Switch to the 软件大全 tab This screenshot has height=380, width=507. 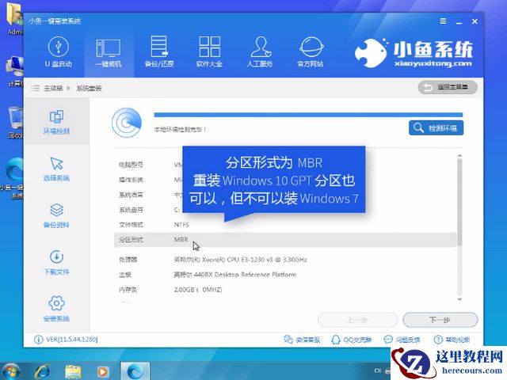point(209,51)
